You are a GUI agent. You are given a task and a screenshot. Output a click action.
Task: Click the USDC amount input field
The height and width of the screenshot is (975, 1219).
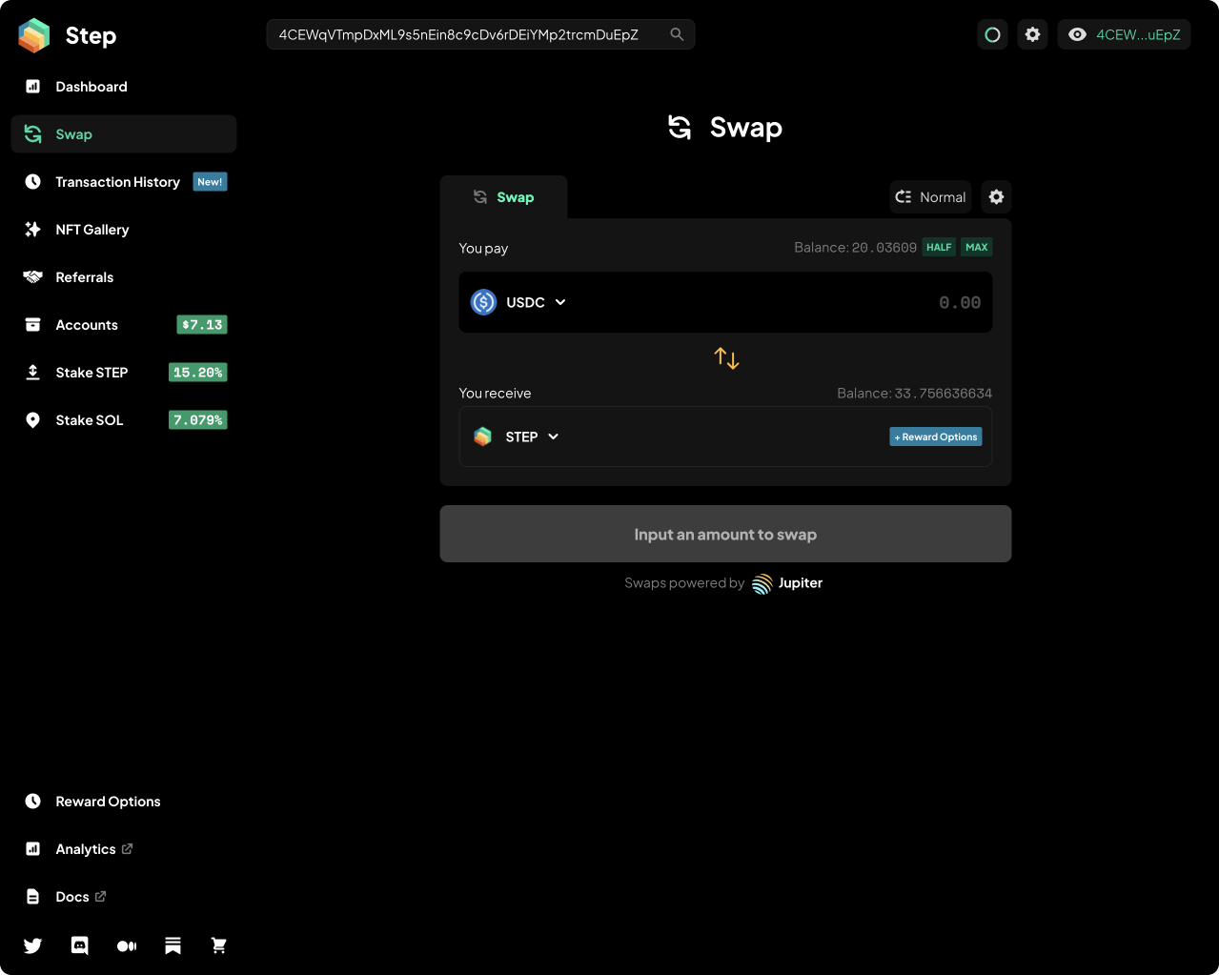[x=782, y=302]
